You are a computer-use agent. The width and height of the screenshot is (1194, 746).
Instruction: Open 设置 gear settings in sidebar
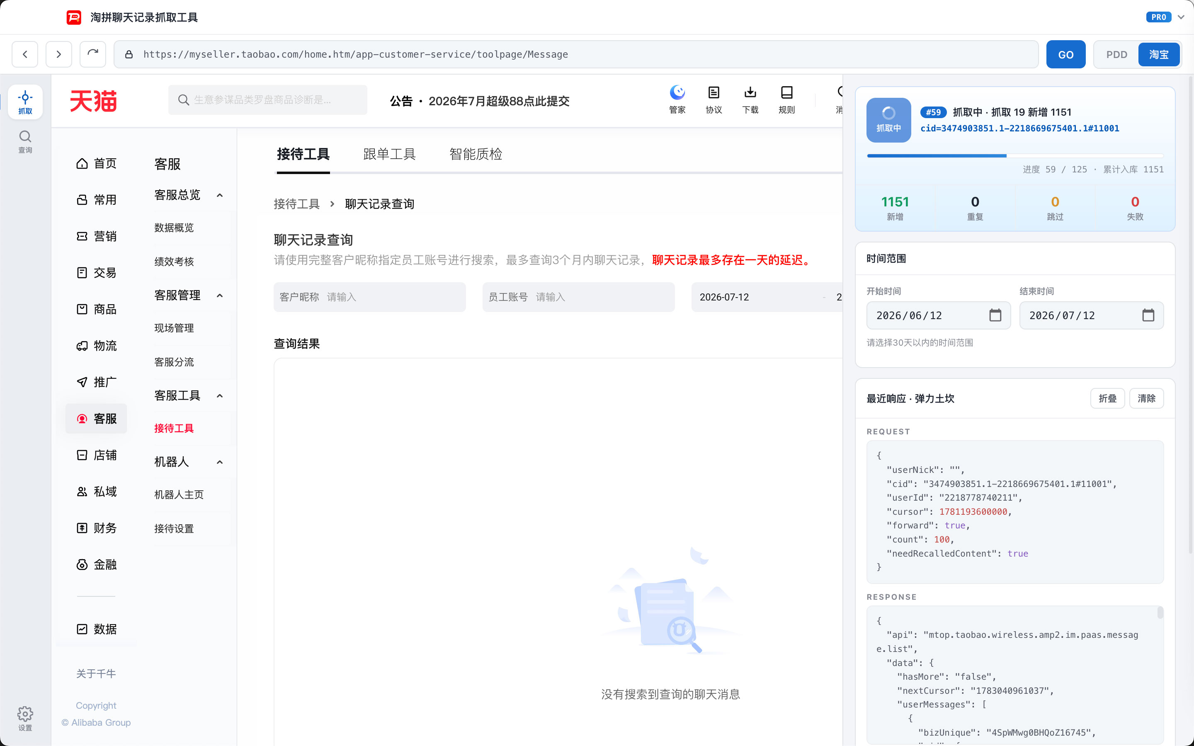coord(25,718)
